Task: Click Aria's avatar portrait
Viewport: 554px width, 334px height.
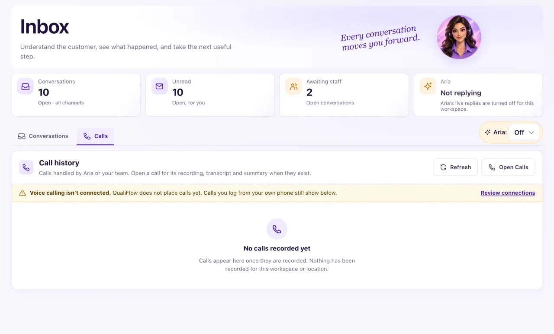Action: tap(459, 37)
